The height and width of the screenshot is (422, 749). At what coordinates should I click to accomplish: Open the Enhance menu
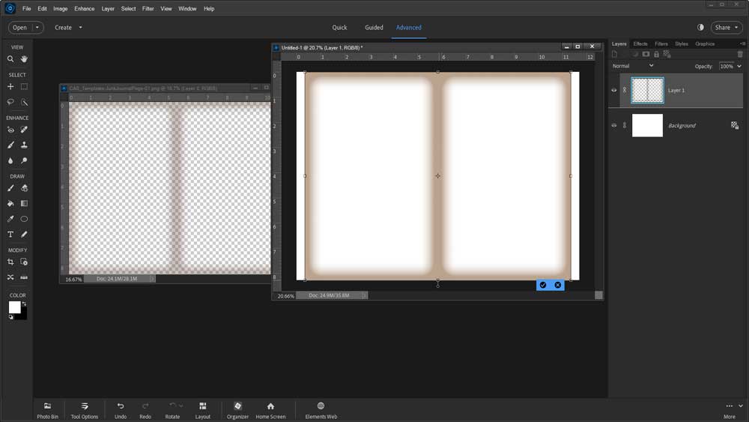tap(85, 8)
